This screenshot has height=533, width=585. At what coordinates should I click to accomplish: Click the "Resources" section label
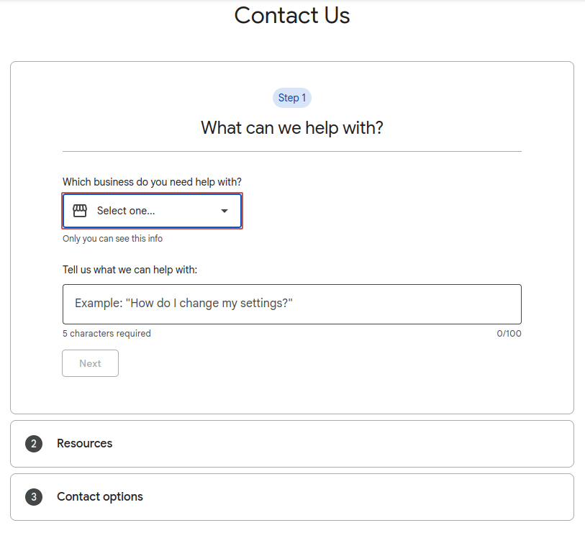click(x=84, y=444)
